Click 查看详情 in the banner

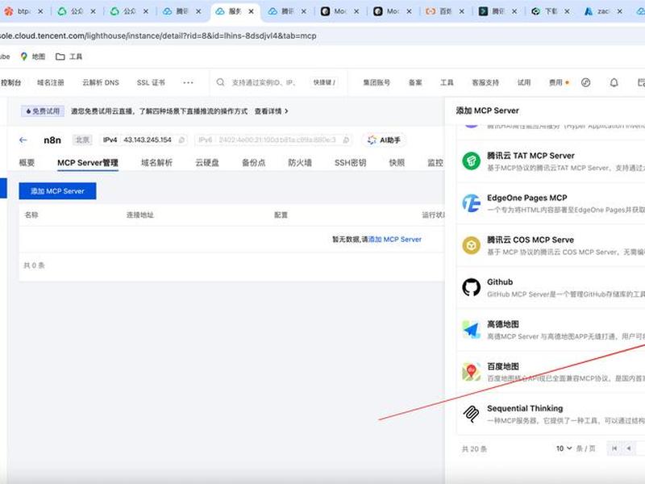(x=271, y=111)
